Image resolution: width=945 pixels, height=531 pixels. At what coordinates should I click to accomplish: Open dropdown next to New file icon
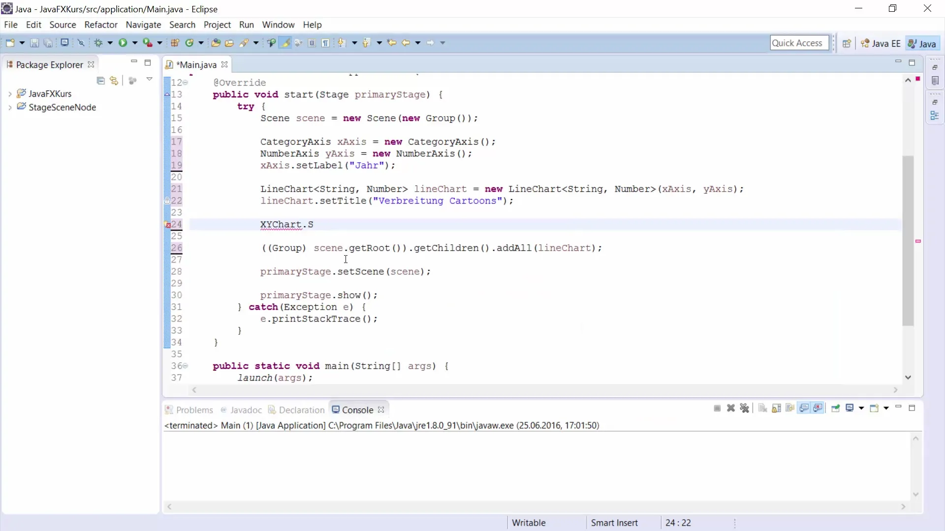point(22,43)
